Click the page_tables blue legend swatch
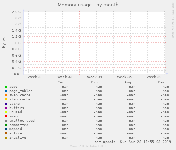The width and height of the screenshot is (176, 150). [x=6, y=91]
